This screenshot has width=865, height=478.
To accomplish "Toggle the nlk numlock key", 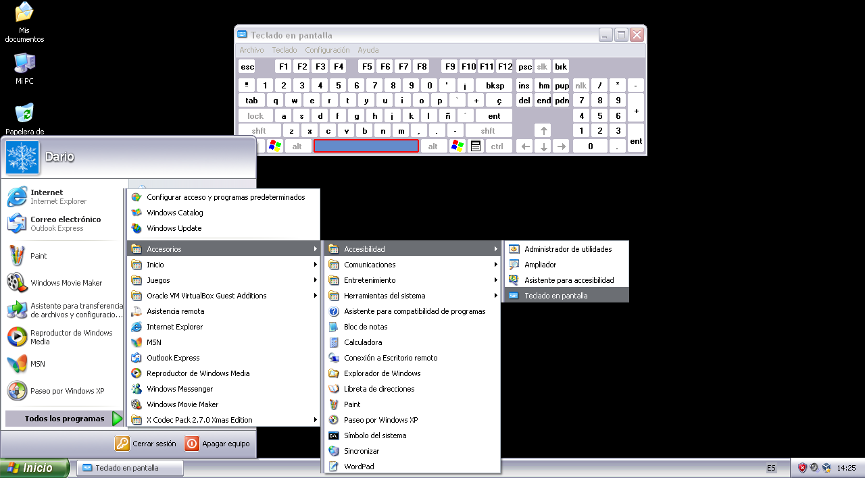I will pos(581,85).
